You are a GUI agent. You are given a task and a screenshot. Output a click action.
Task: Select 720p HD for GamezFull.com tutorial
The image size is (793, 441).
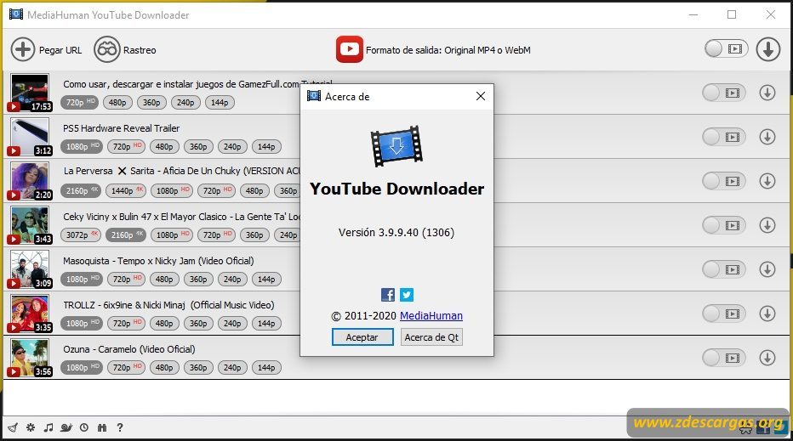point(80,102)
